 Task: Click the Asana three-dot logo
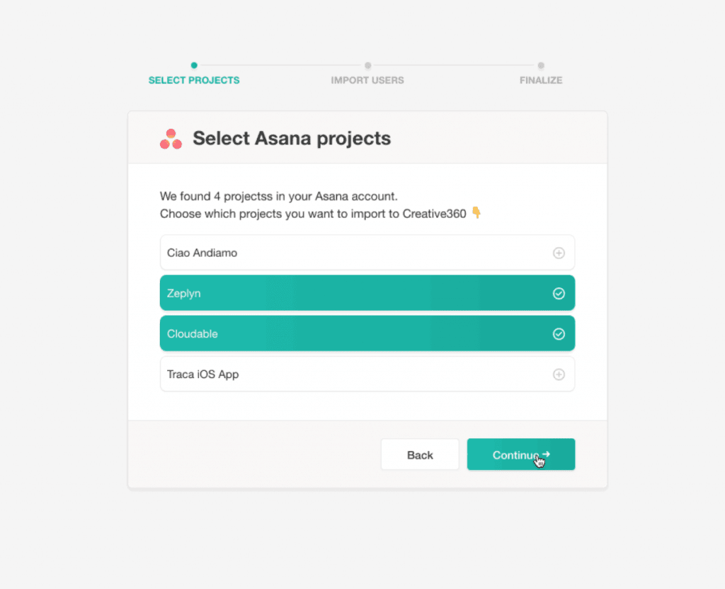[171, 139]
